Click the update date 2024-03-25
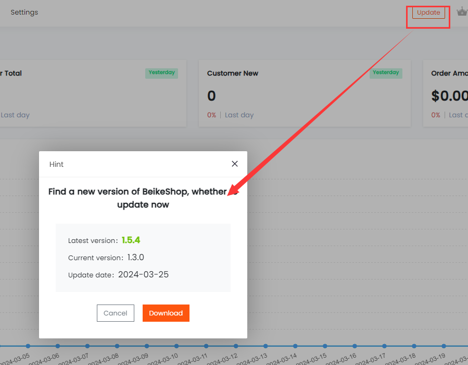The width and height of the screenshot is (468, 365). tap(143, 274)
